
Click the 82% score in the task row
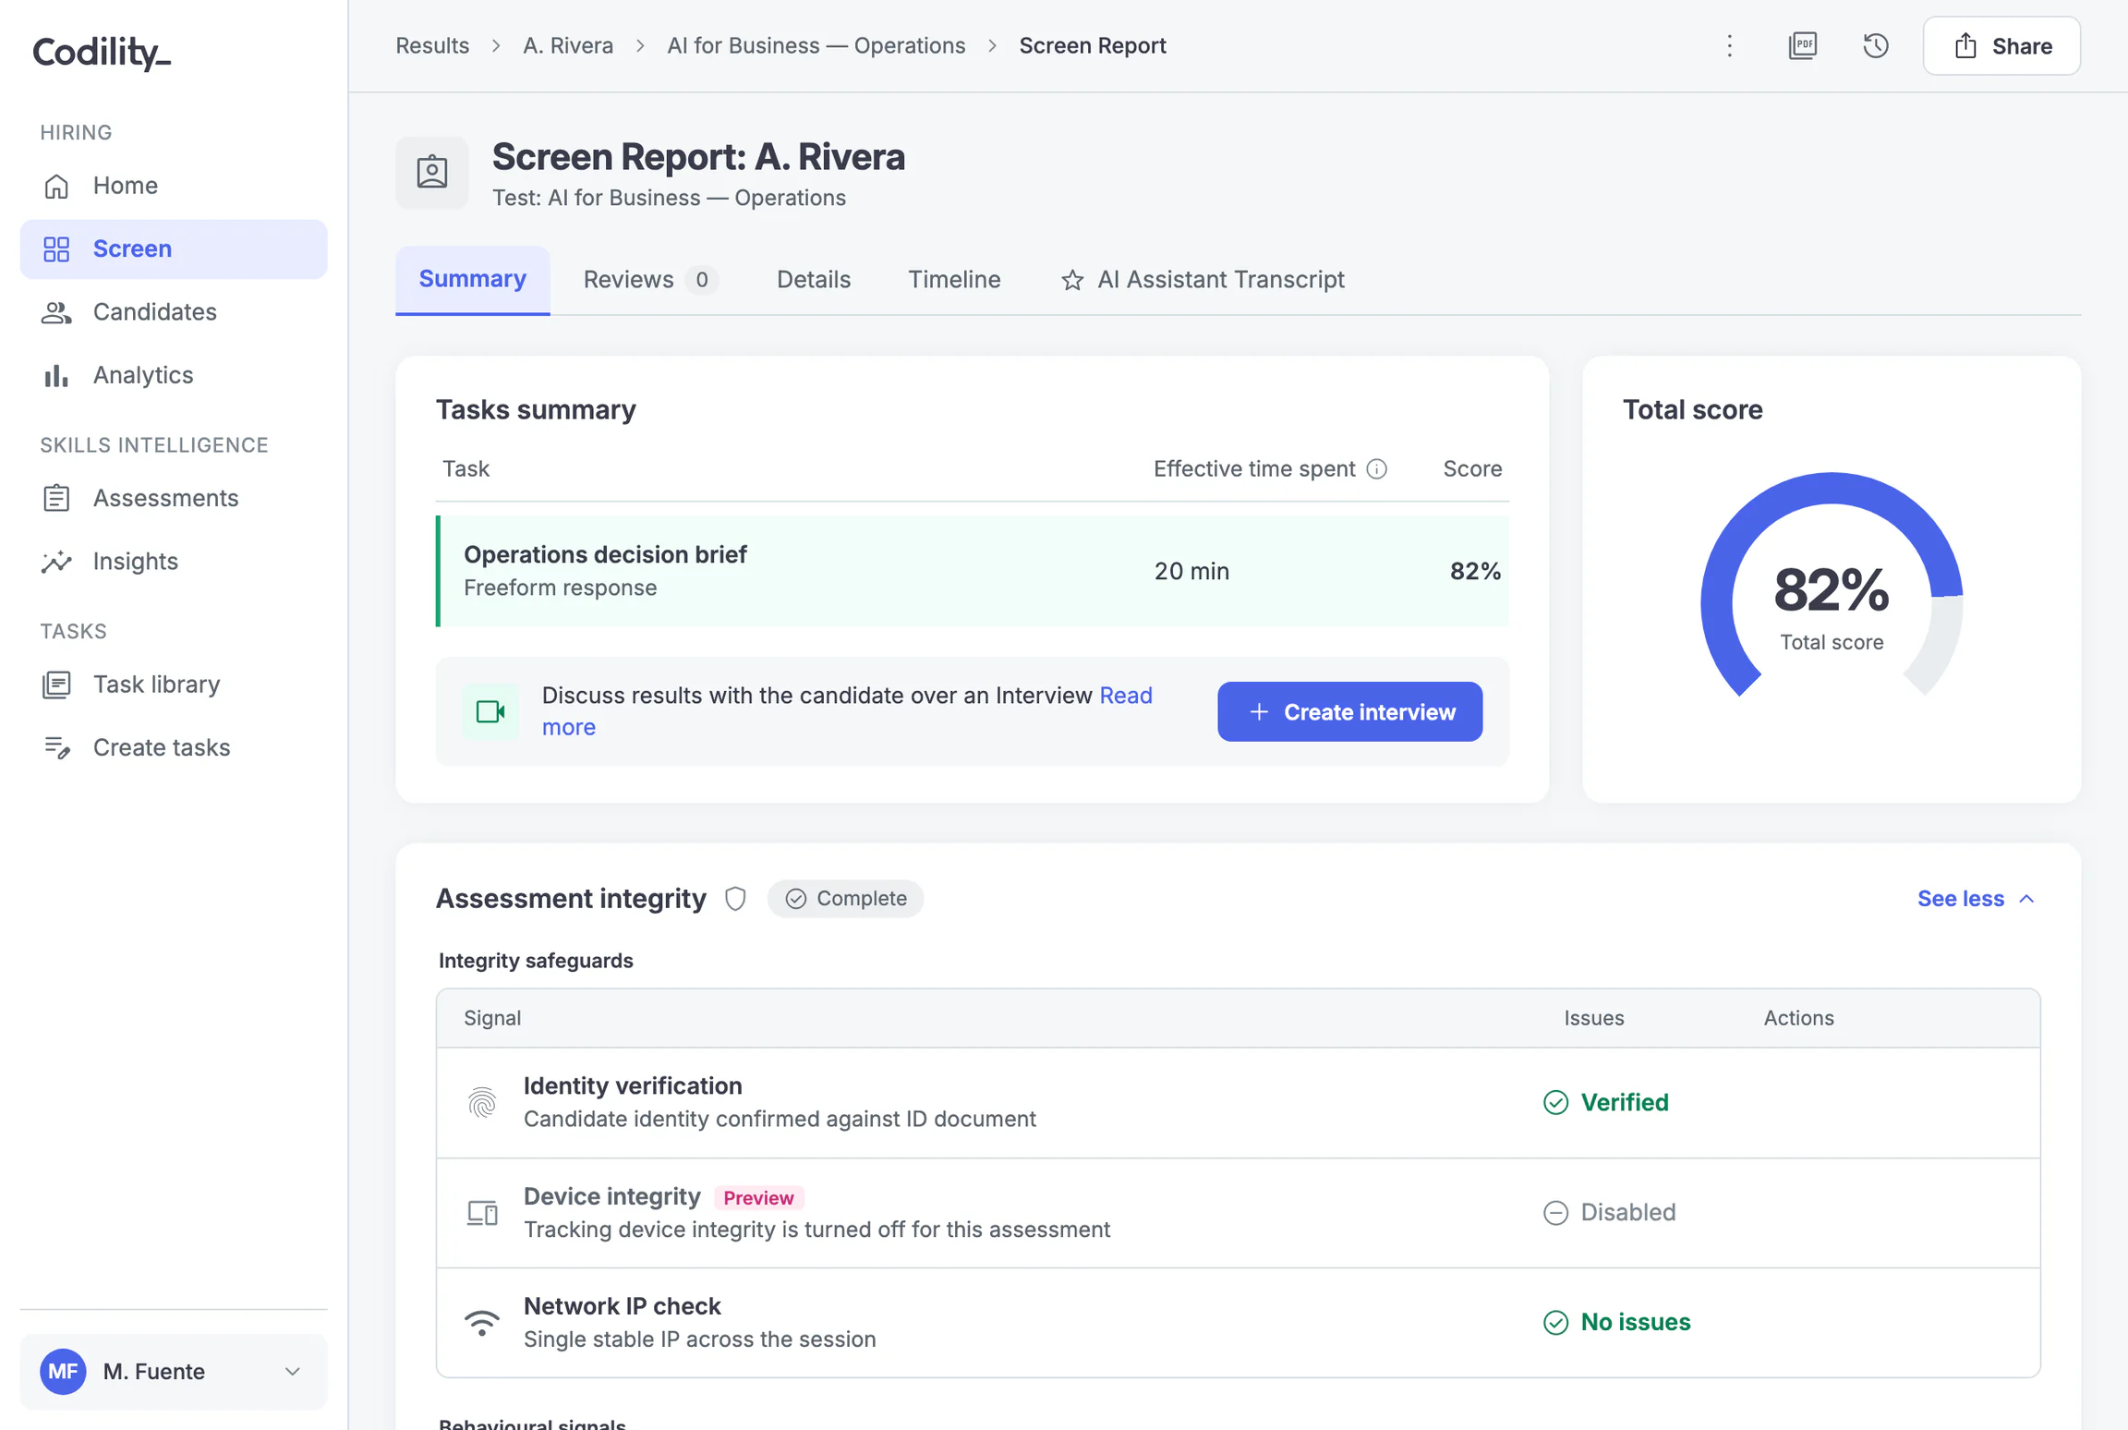(1475, 571)
